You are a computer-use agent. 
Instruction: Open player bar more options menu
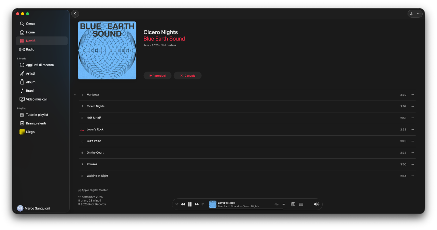pos(283,204)
